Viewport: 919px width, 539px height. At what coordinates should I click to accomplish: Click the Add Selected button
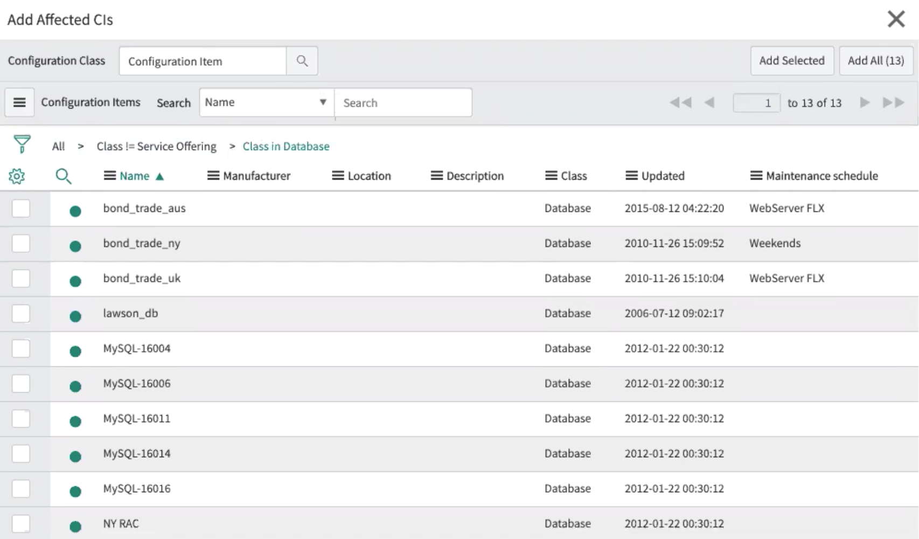coord(792,61)
